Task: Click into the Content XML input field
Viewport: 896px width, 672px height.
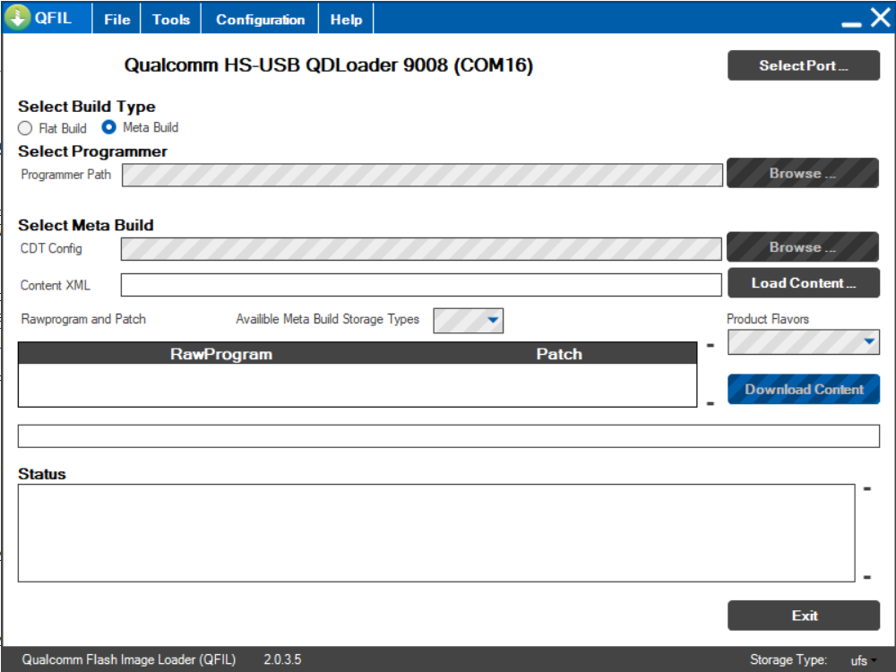Action: point(421,285)
